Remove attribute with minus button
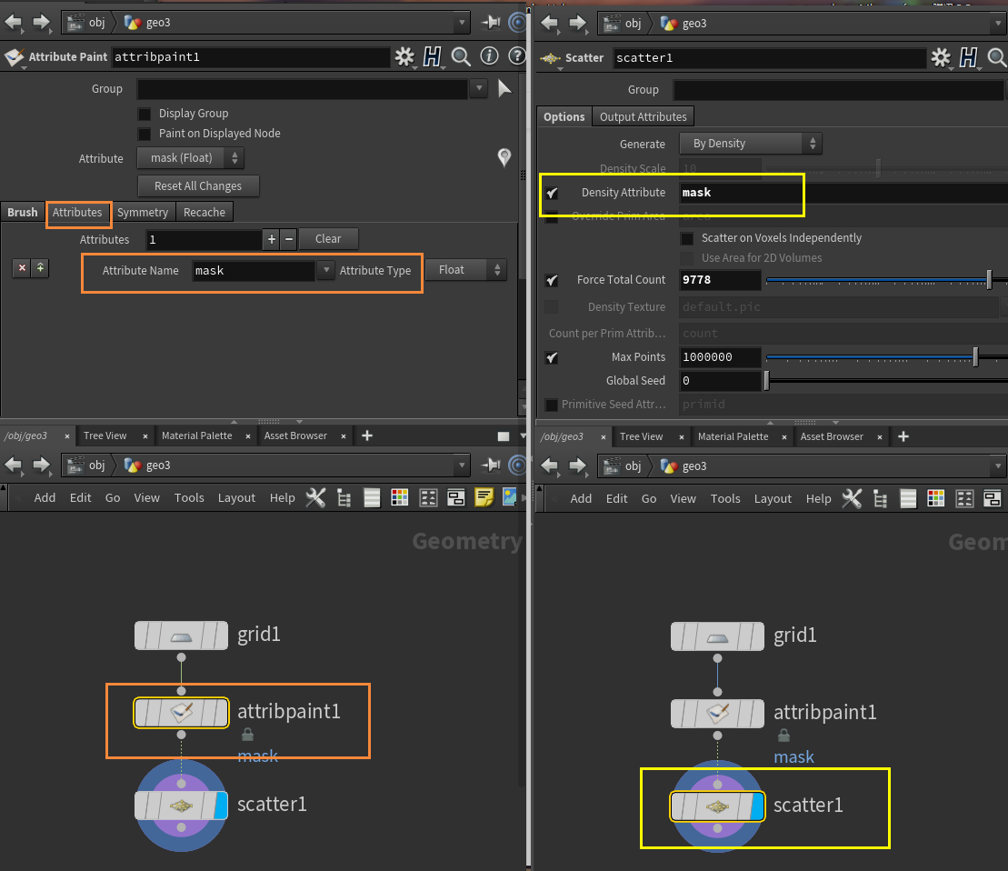The image size is (1008, 871). 289,239
